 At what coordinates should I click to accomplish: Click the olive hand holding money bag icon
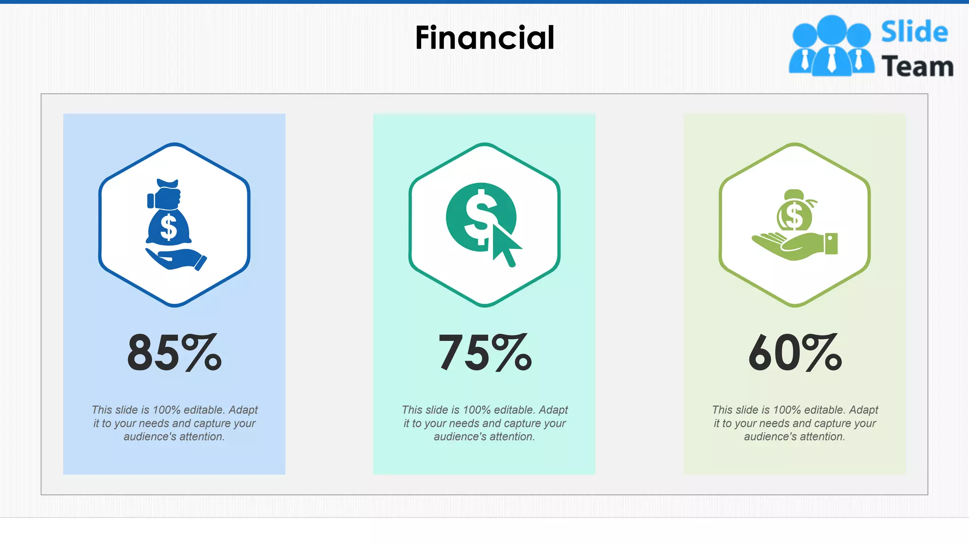(x=795, y=225)
